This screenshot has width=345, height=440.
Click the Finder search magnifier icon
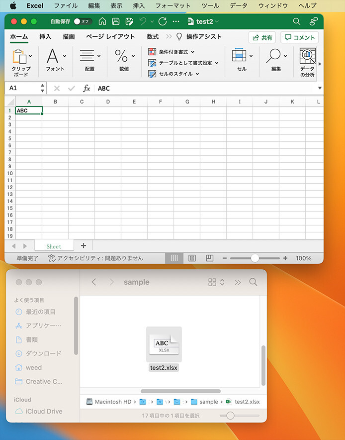click(x=253, y=282)
